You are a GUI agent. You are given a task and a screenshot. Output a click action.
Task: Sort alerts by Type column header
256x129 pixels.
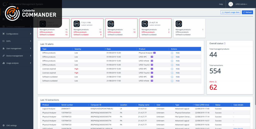click(x=56, y=49)
